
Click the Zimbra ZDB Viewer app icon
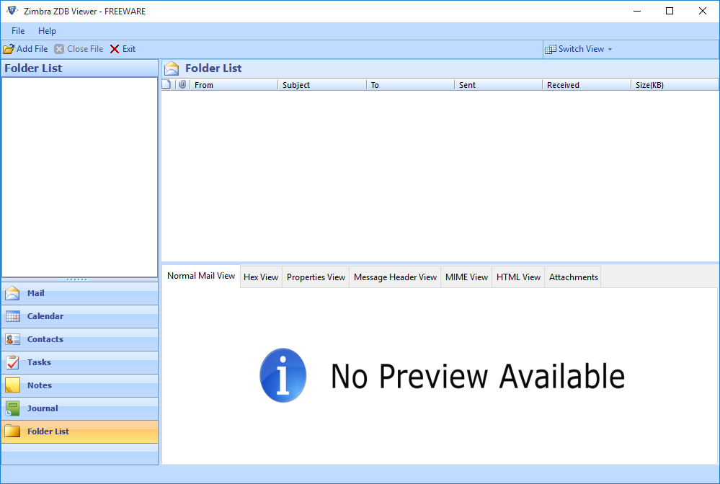12,11
